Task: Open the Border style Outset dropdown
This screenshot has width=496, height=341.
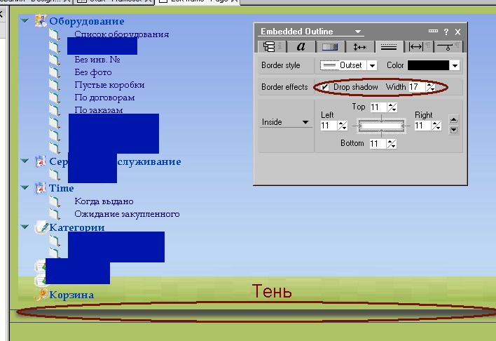Action: (372, 65)
